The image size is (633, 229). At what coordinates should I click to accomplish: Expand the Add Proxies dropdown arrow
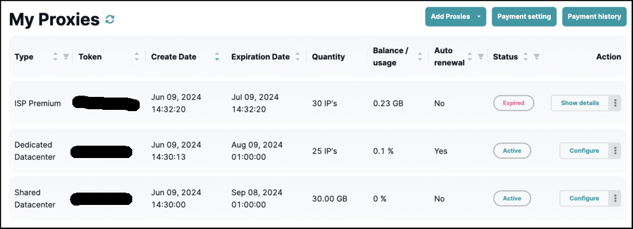[x=479, y=17]
